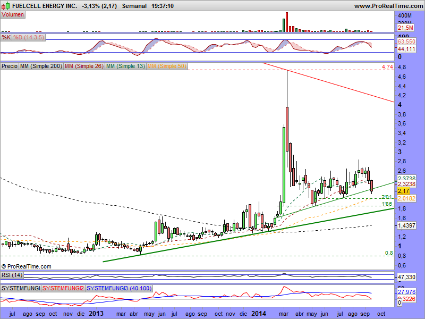Click the yellow 2,17 current price box
Screen dimensions: 425x319
(404, 191)
